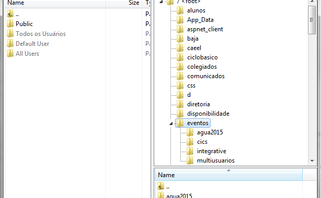Image resolution: width=321 pixels, height=198 pixels.
Task: Select the ciclobasico tree item label
Action: pyautogui.click(x=202, y=57)
